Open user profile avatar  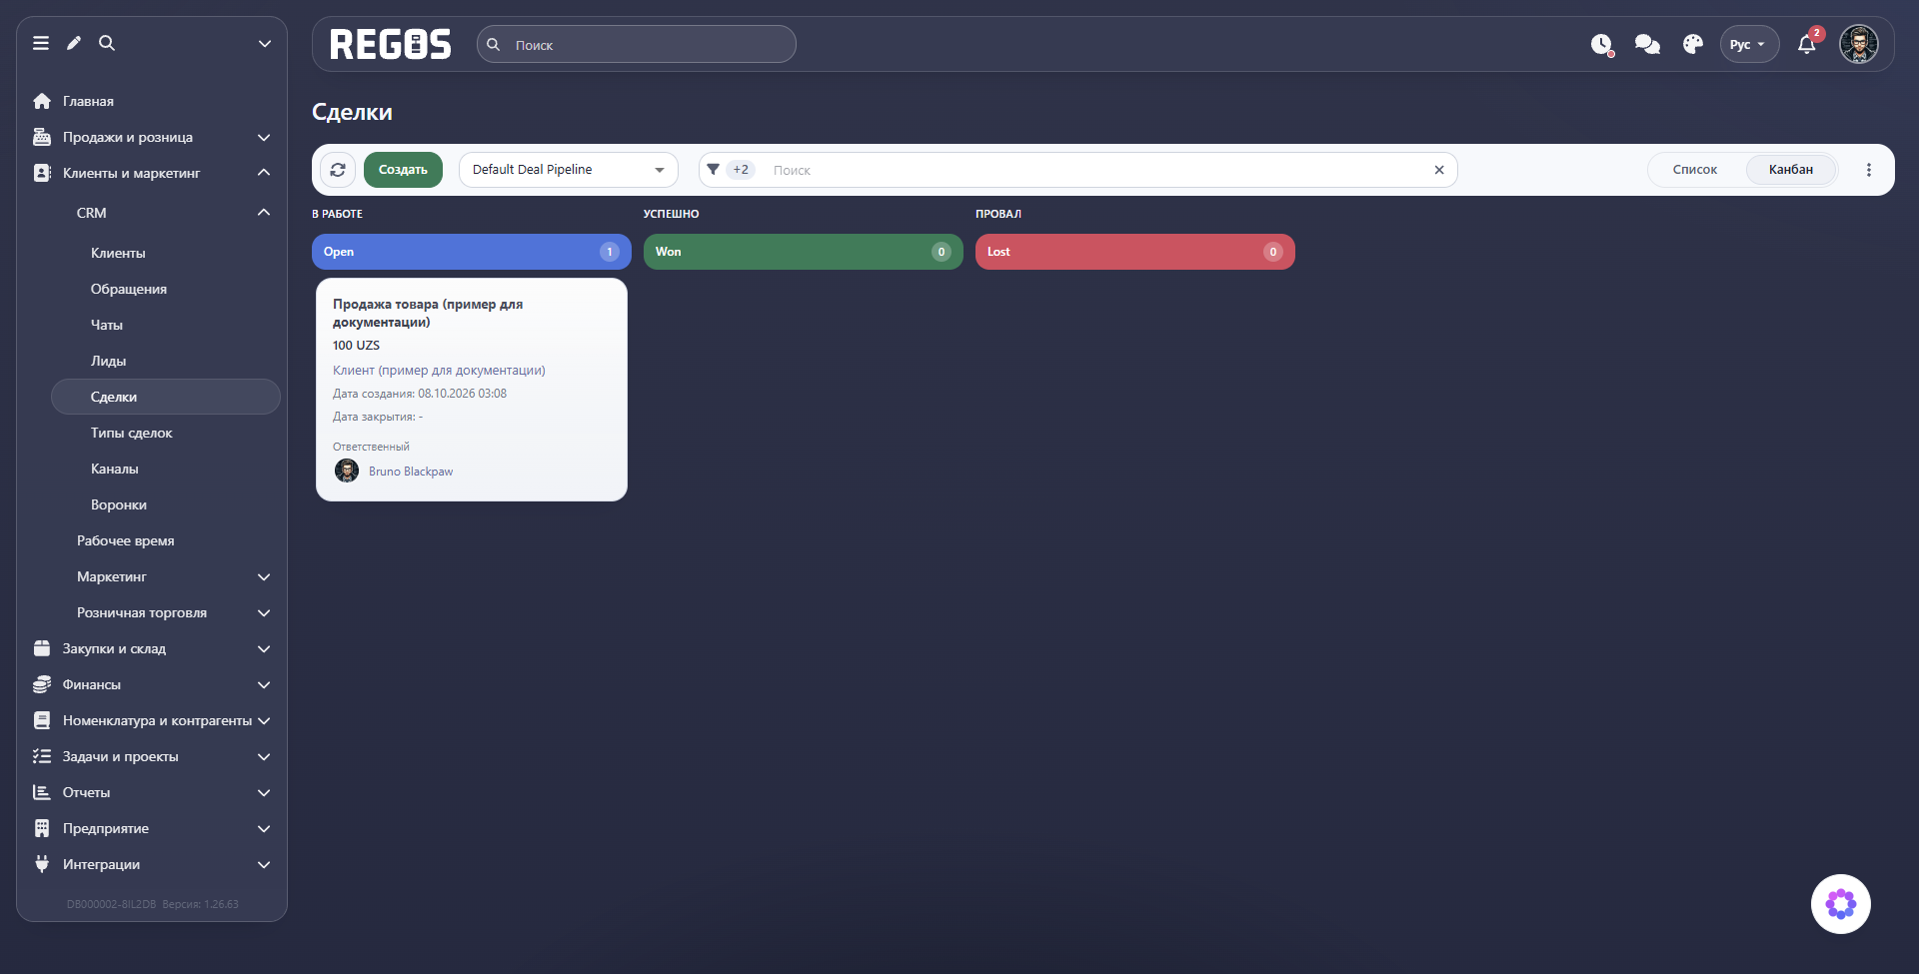tap(1859, 44)
